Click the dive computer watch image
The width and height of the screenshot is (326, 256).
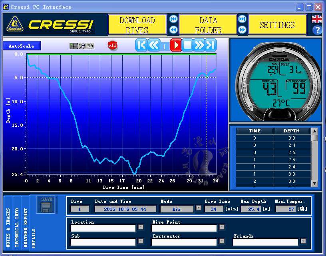[x=278, y=81]
